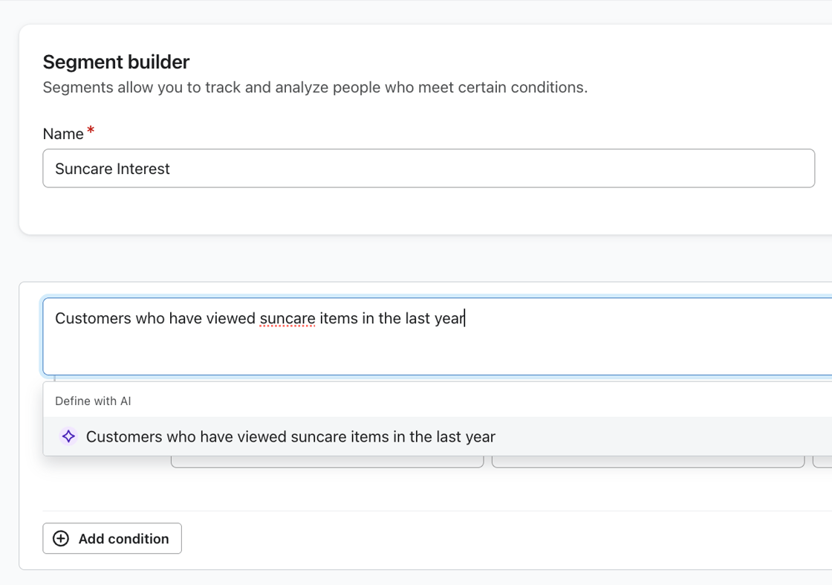Select the AI suggestion about suncare items

438,436
